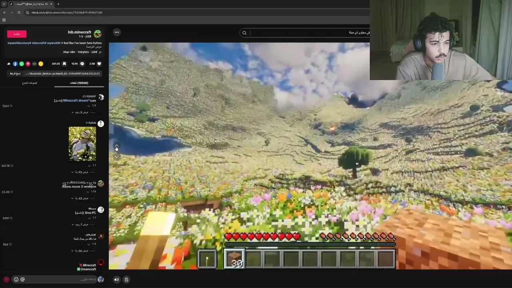The width and height of the screenshot is (512, 288).
Task: Copy the video link button
Action: click(x=15, y=74)
